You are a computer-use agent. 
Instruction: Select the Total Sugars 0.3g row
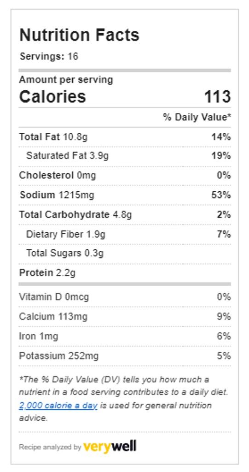(x=125, y=254)
